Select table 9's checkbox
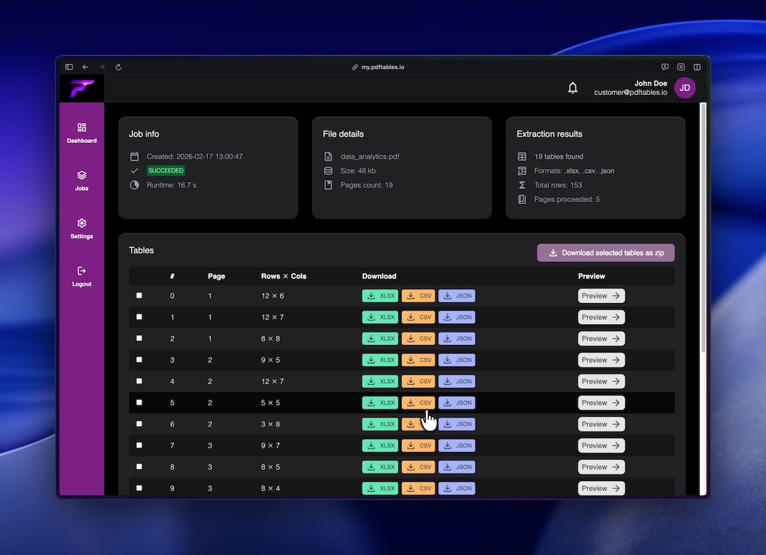 (x=139, y=488)
